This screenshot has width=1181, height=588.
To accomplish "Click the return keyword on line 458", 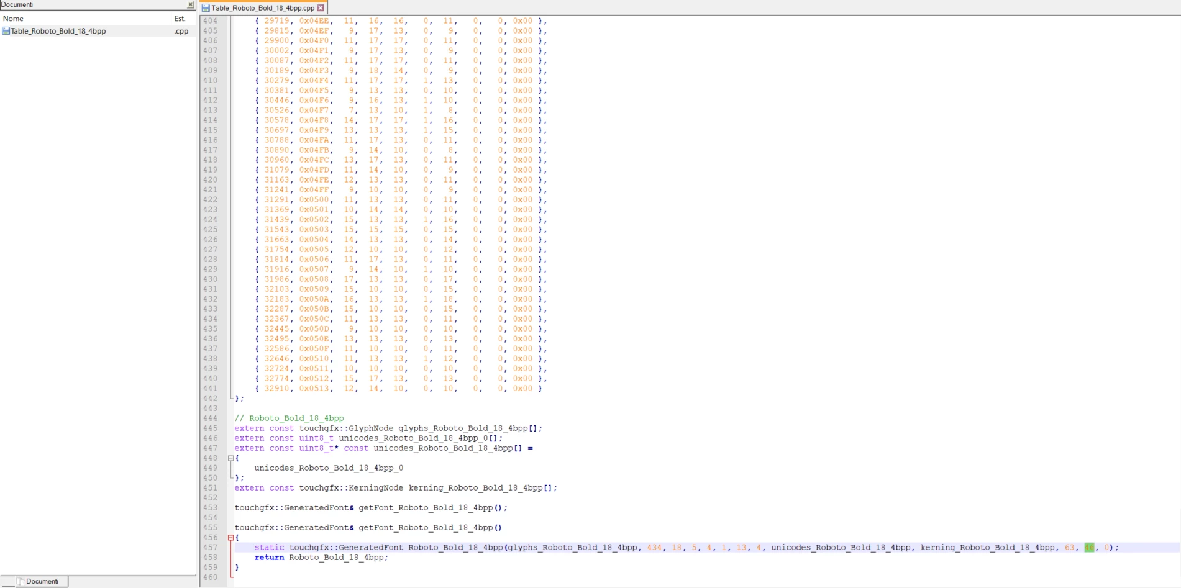I will click(269, 558).
